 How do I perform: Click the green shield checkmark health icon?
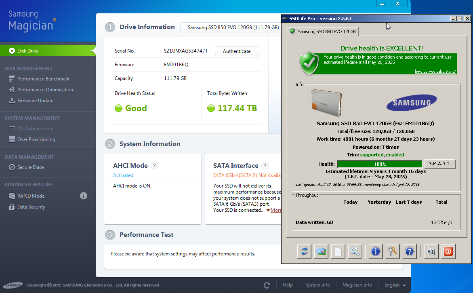tap(309, 63)
